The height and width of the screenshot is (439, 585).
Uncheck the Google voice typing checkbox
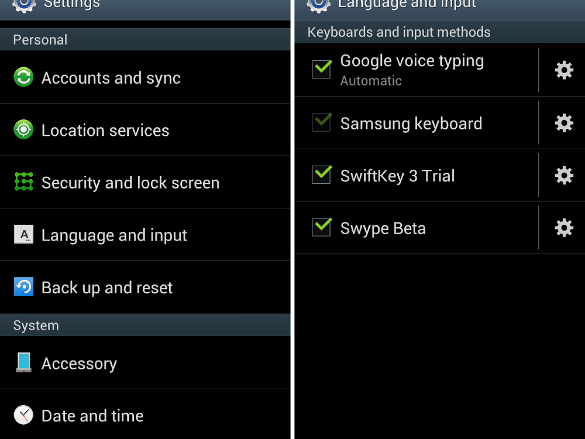321,69
